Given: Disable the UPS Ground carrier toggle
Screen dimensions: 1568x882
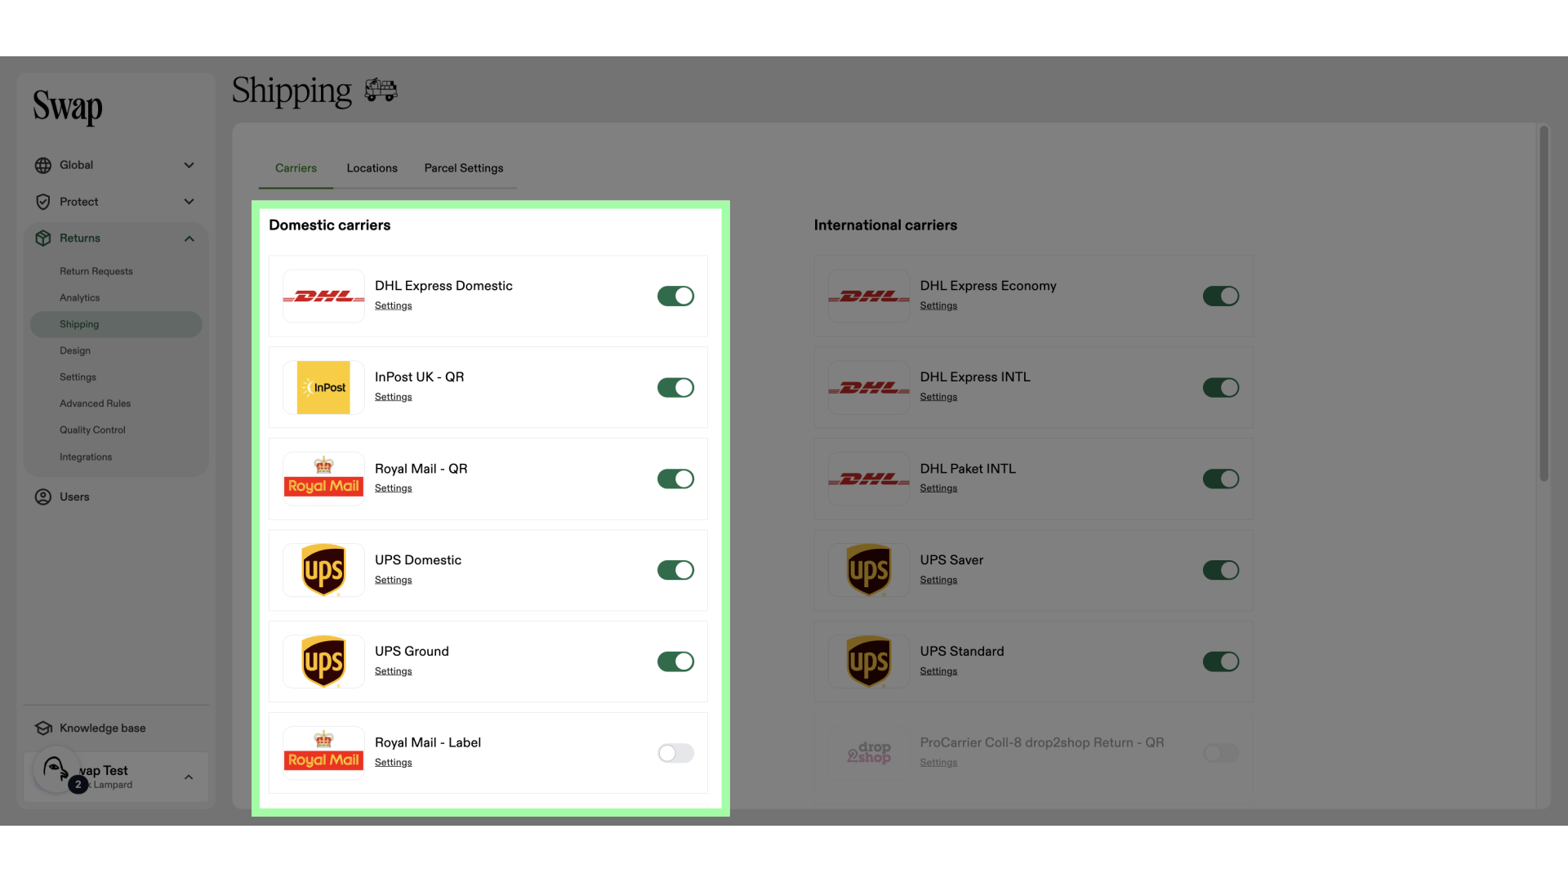Looking at the screenshot, I should [675, 661].
